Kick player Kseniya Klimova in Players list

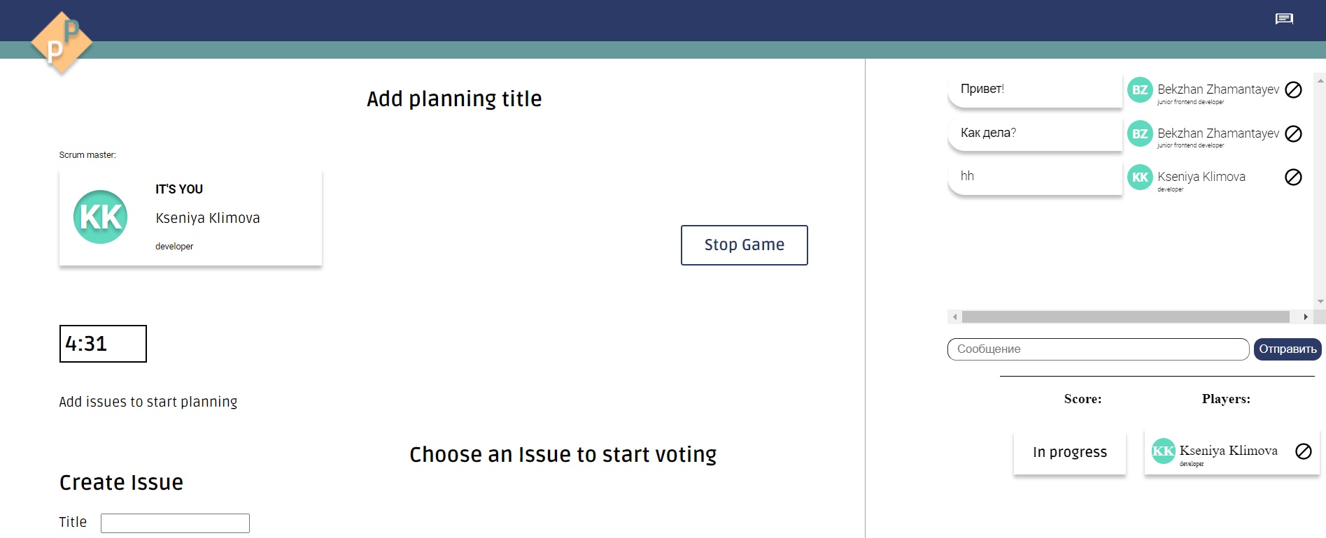point(1304,451)
